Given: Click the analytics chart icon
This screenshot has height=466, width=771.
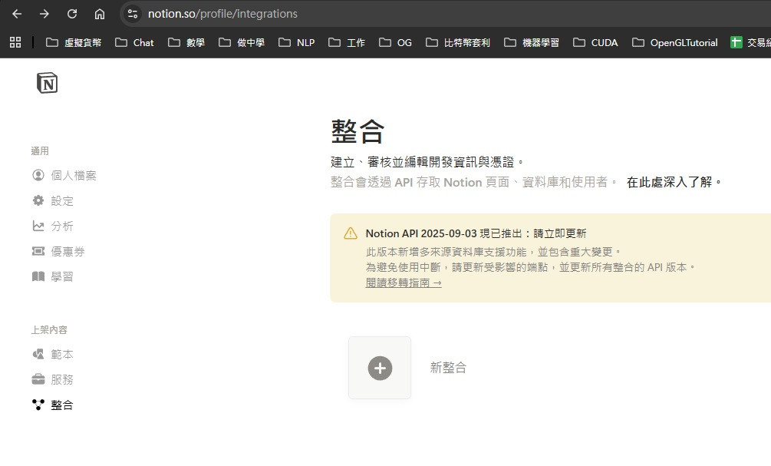Looking at the screenshot, I should point(38,226).
